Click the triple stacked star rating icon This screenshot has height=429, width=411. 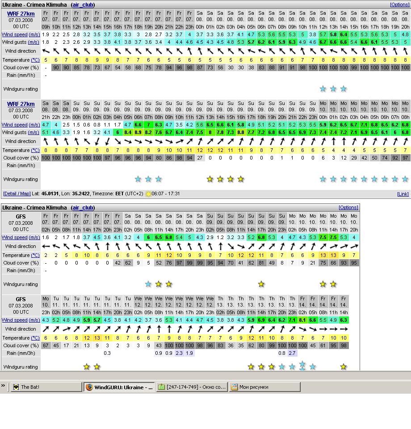click(302, 366)
